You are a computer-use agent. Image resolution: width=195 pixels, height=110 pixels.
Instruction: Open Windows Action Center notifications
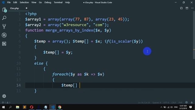190,107
